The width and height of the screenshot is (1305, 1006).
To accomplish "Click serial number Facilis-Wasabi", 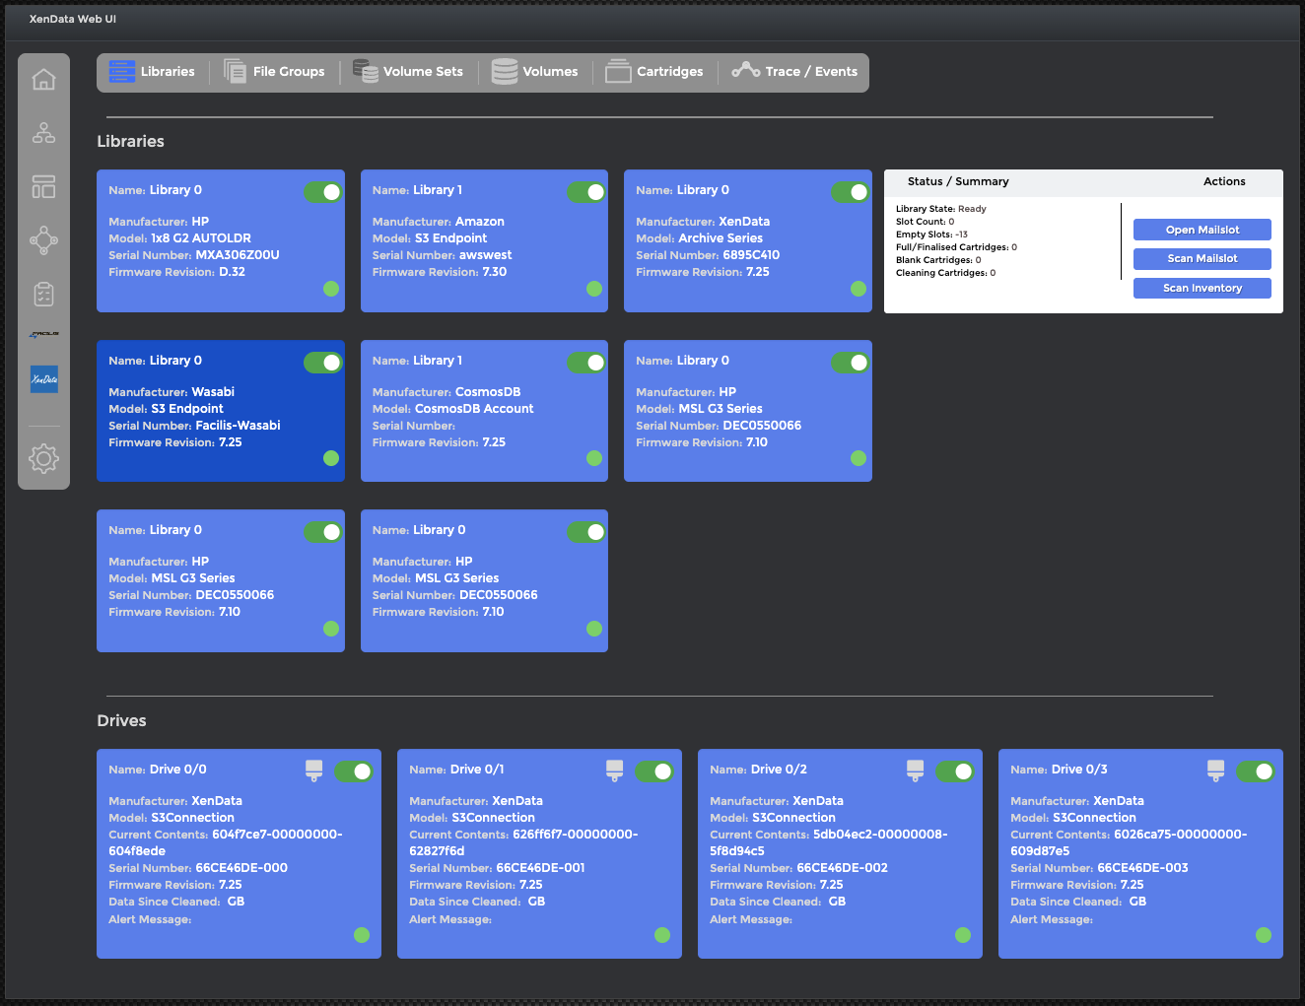I will pos(238,426).
